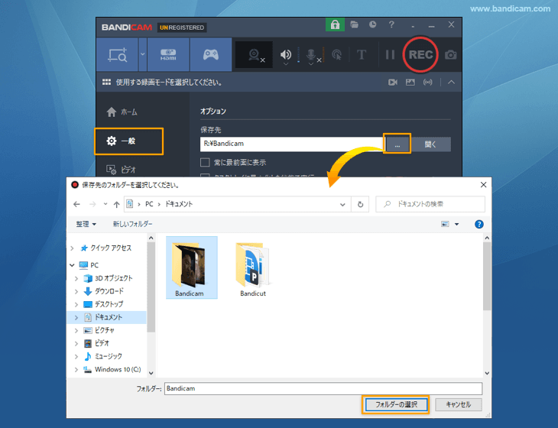Select ミュージック in the navigation tree

coord(108,356)
